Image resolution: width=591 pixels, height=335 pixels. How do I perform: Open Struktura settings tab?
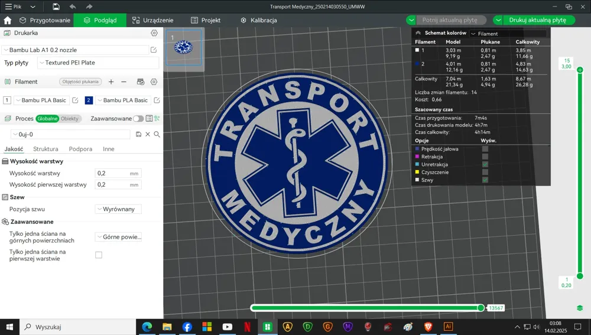click(x=46, y=149)
